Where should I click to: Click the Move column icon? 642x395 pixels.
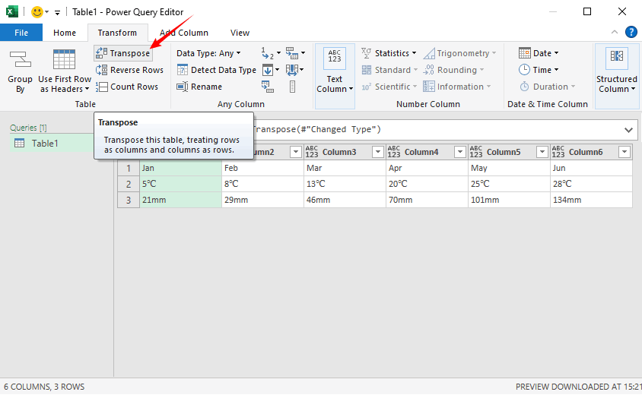pyautogui.click(x=292, y=70)
